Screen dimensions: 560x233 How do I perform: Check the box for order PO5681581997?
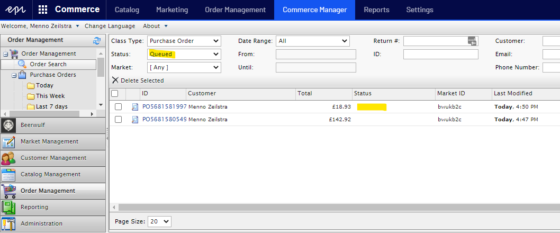(119, 106)
